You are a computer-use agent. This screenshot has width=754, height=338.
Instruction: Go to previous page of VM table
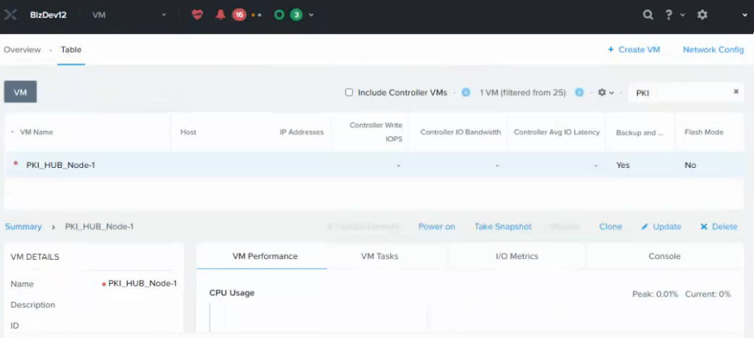tap(466, 93)
